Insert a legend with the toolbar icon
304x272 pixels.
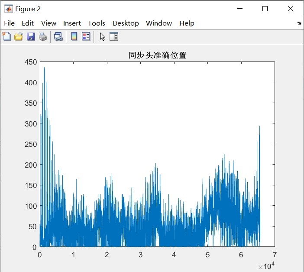coord(86,36)
